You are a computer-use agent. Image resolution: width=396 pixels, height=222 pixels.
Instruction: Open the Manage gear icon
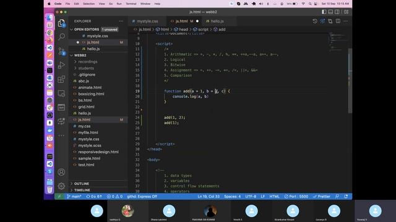point(61,186)
